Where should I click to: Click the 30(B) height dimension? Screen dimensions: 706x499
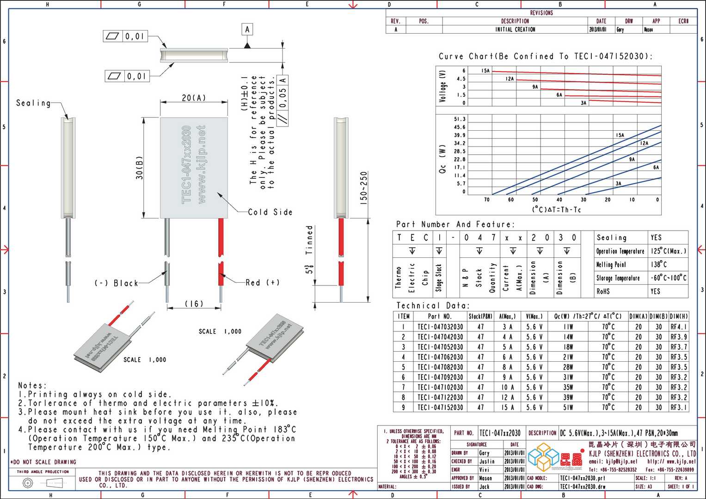coord(139,167)
